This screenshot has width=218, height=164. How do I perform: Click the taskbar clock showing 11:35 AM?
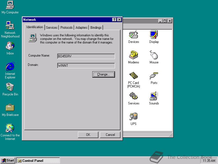click(209, 161)
